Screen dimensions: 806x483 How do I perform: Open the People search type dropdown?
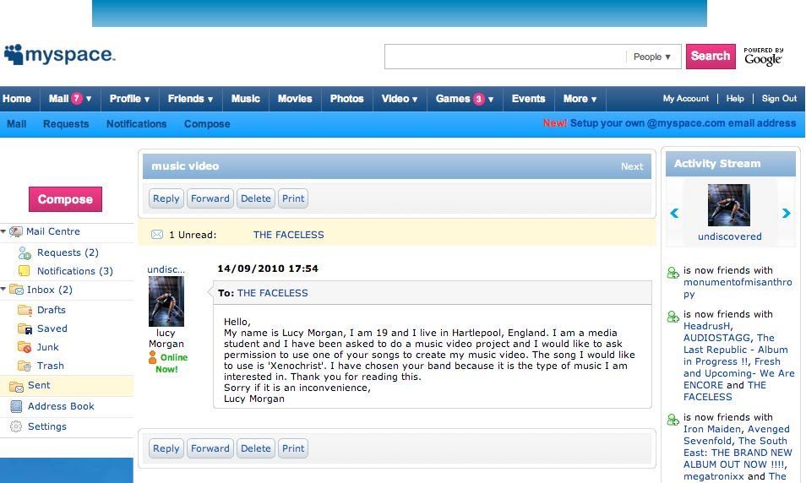coord(652,57)
